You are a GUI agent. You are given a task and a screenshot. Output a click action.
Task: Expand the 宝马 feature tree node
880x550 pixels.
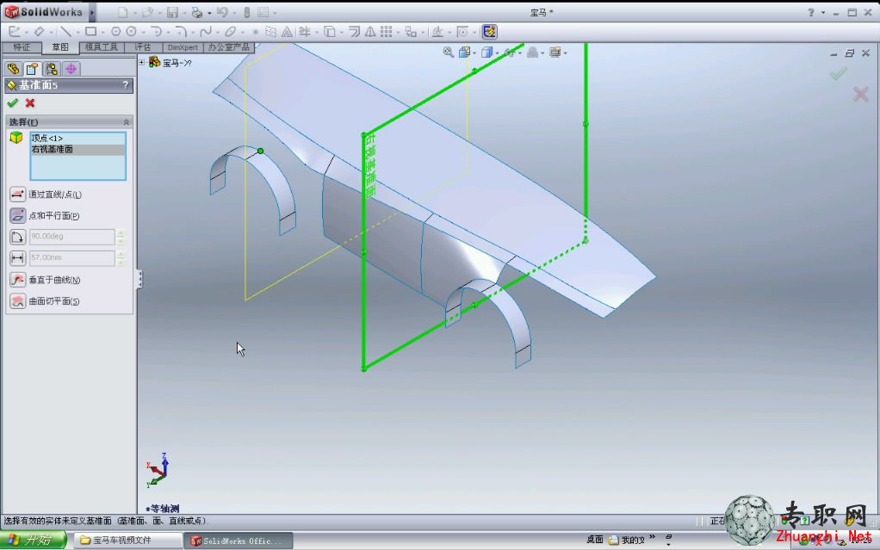tap(142, 62)
